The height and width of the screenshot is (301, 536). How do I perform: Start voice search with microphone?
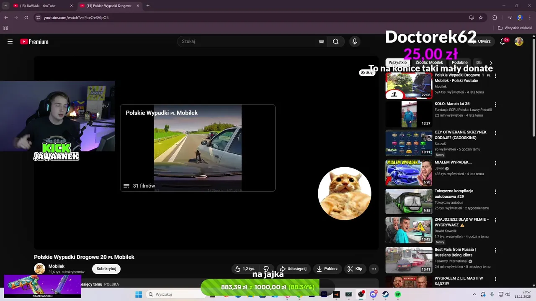tap(355, 41)
